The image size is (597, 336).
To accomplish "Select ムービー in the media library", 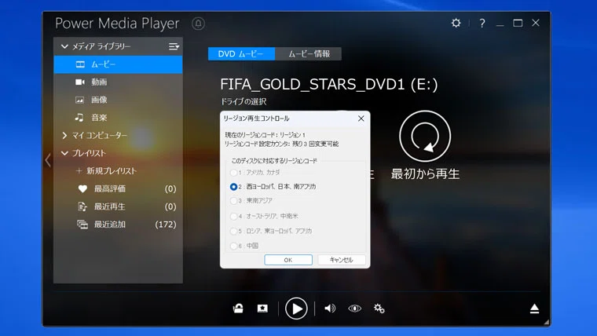I will pyautogui.click(x=118, y=64).
